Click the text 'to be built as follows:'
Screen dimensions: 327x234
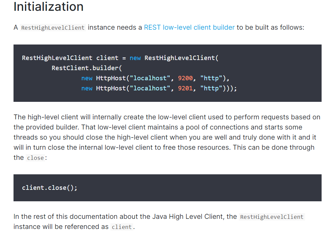(x=271, y=28)
